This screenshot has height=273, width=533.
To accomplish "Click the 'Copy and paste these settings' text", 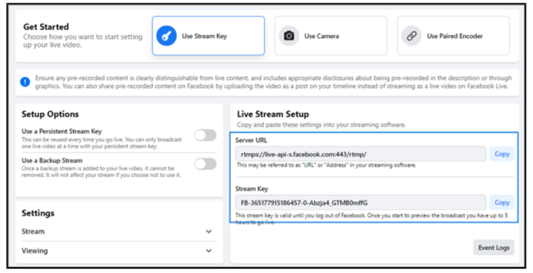I will (x=321, y=125).
